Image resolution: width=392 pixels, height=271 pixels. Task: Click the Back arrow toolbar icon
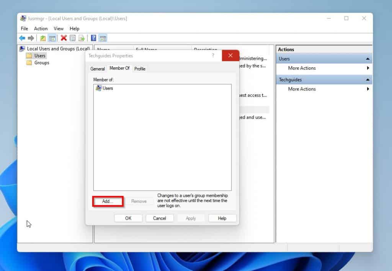(x=22, y=38)
